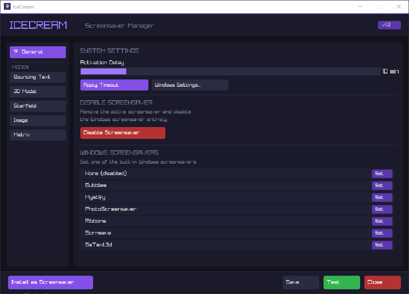Screen dimensions: 409x294
Task: Set the Ribbons screensaver
Action: point(382,221)
